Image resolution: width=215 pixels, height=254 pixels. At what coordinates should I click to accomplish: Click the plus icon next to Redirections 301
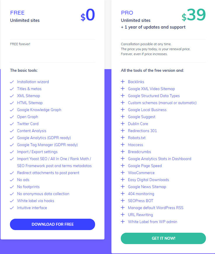click(x=123, y=131)
